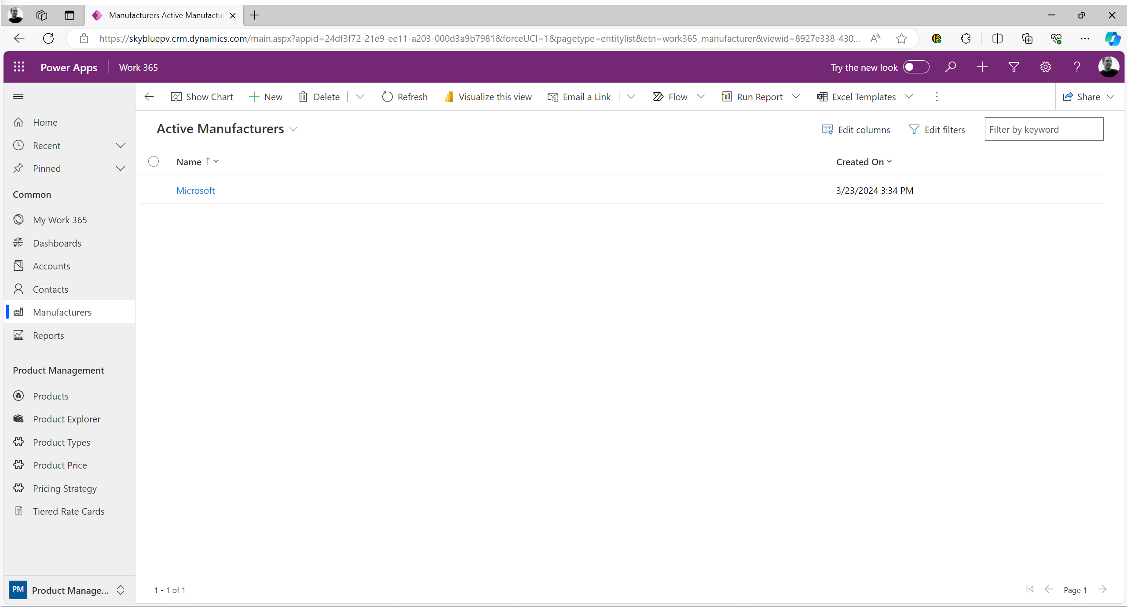Click the Delete trash can icon

303,97
